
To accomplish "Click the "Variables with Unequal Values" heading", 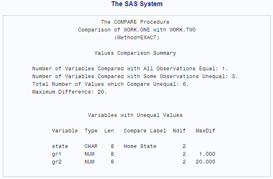I will [135, 115].
